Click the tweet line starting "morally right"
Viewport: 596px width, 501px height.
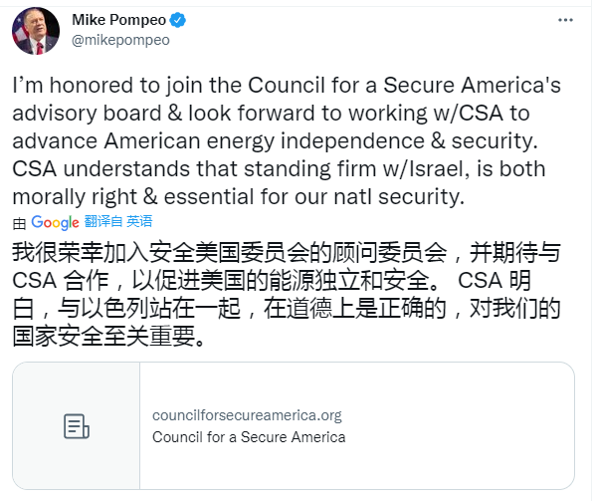[x=239, y=197]
